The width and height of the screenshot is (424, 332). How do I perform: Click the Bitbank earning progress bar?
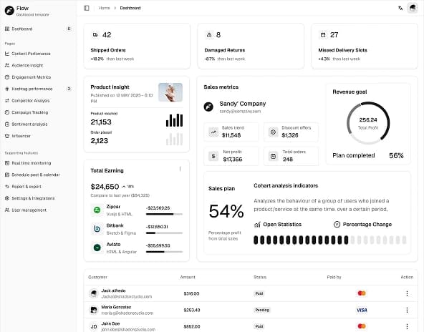pyautogui.click(x=164, y=233)
